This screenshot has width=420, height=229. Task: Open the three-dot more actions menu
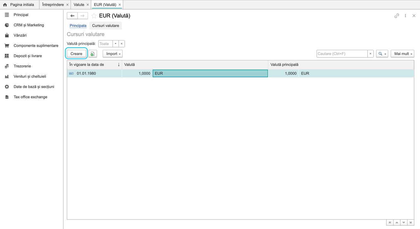tap(406, 16)
